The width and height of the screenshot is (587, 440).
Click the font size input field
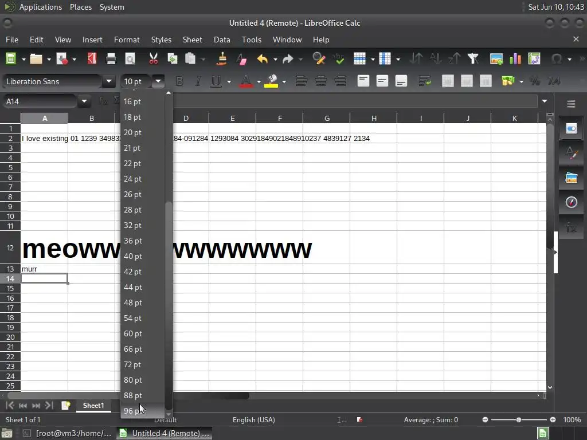coord(136,81)
